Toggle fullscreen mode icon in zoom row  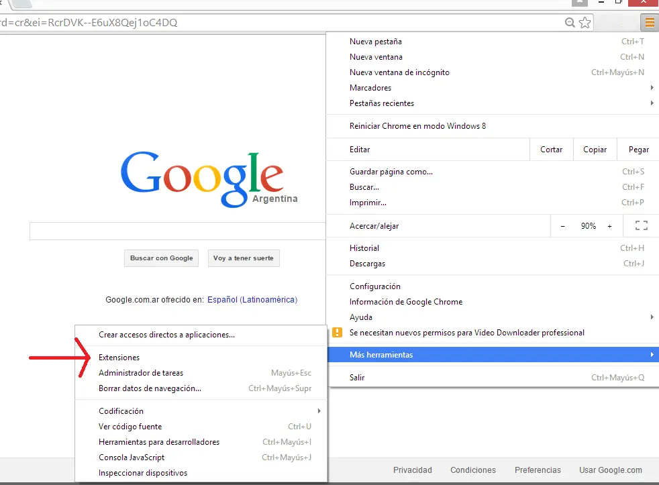pyautogui.click(x=642, y=225)
